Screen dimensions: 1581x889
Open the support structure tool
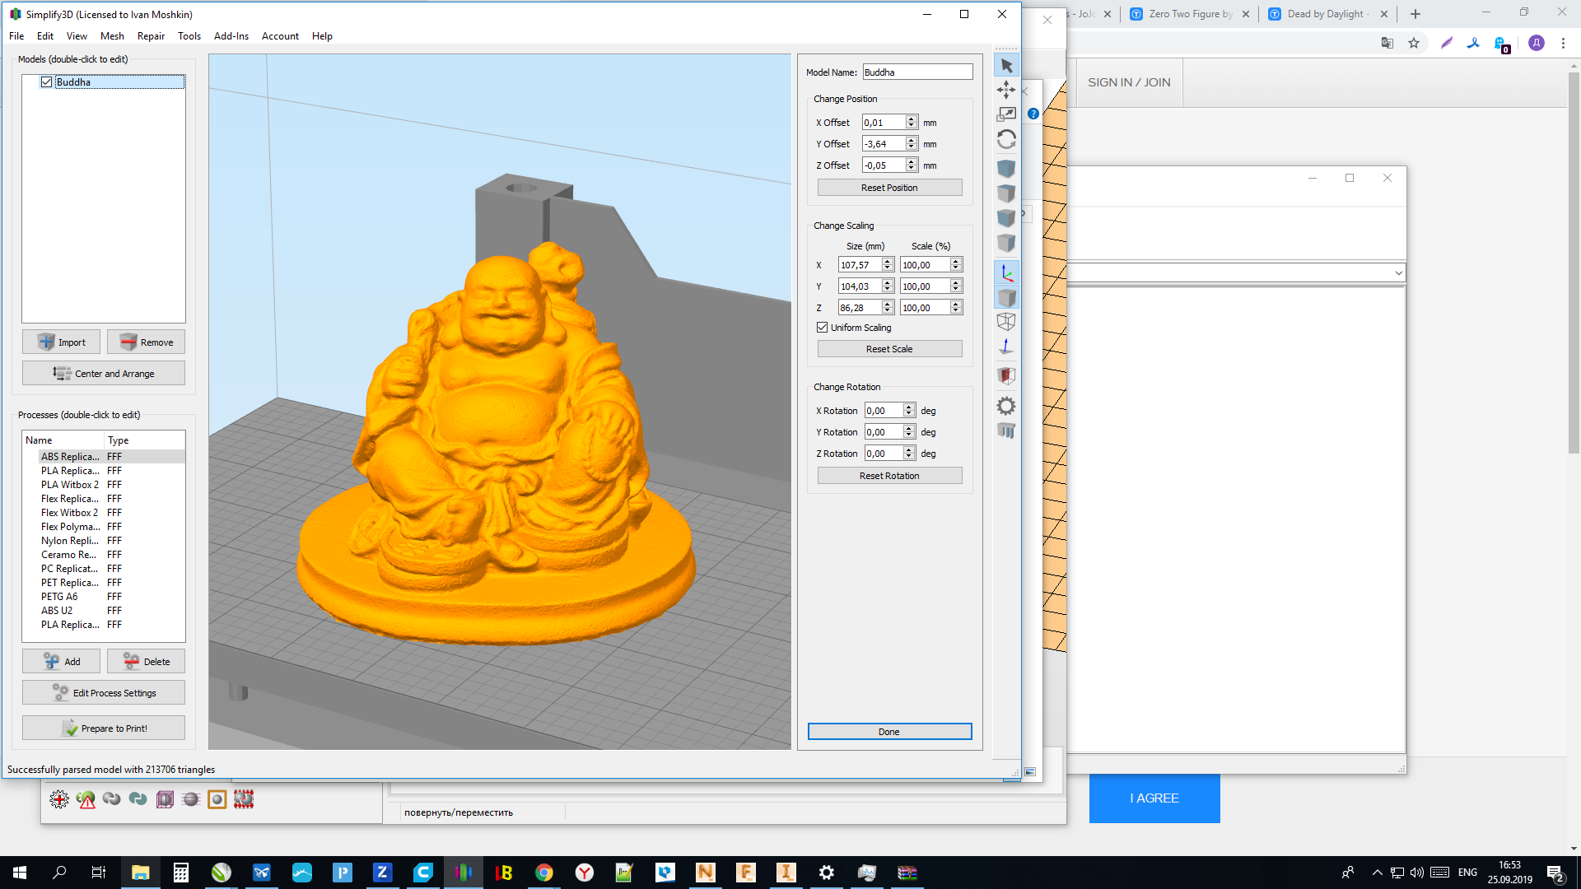pos(1006,431)
